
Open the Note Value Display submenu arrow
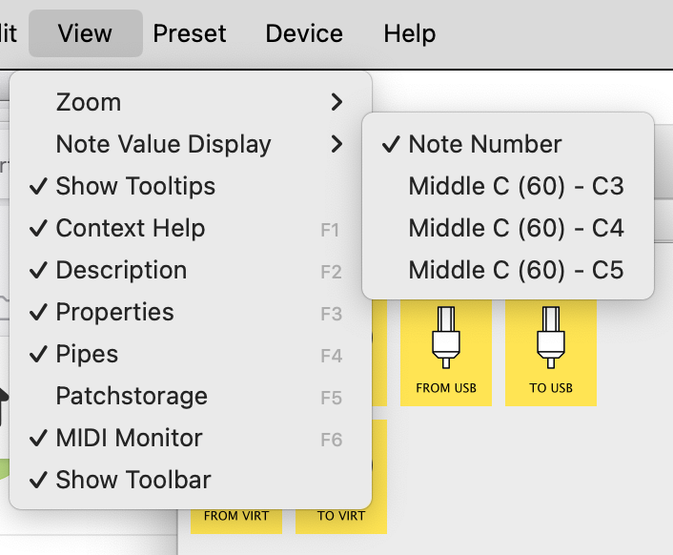tap(336, 144)
